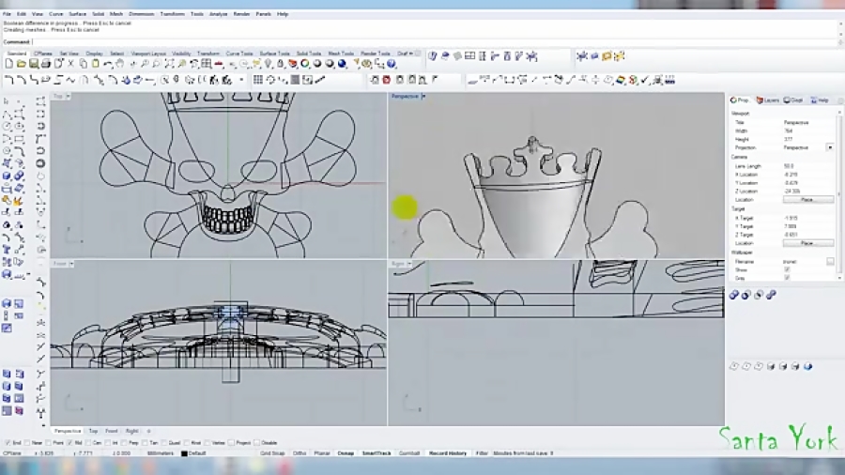The width and height of the screenshot is (845, 475).
Task: Select the Pan hand tool
Action: 119,64
